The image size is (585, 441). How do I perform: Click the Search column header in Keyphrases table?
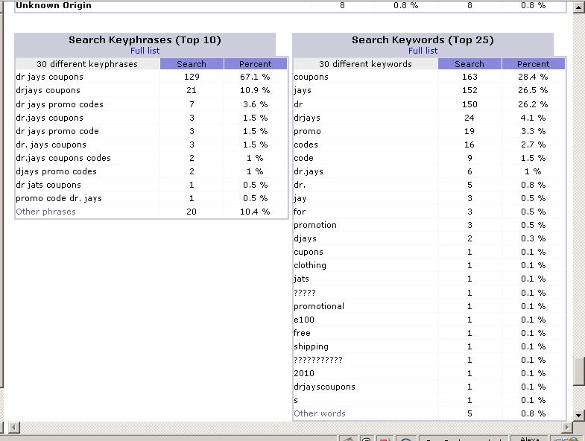coord(192,64)
